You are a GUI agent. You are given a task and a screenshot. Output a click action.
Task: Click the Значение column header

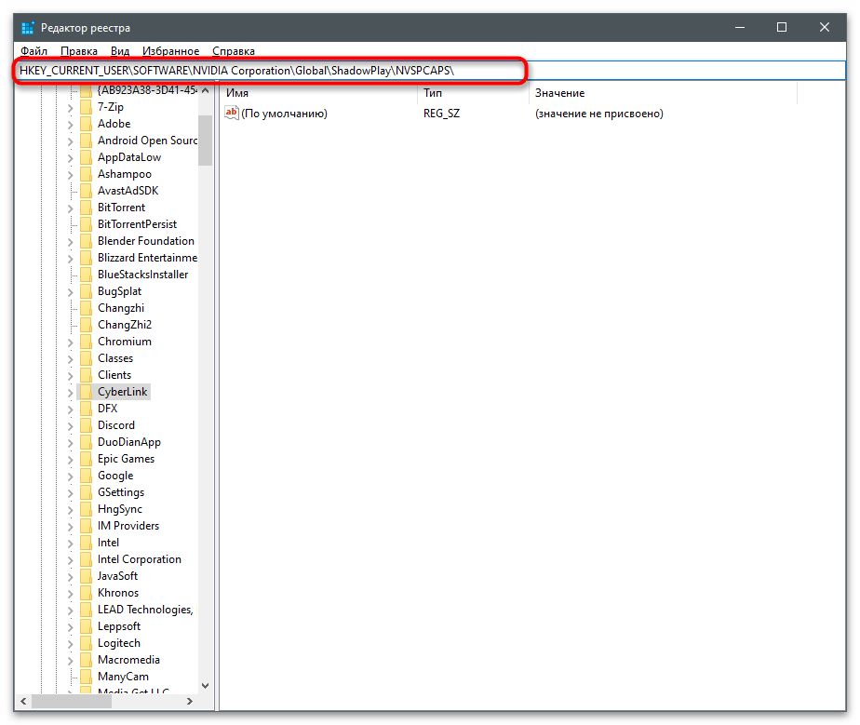[x=664, y=93]
